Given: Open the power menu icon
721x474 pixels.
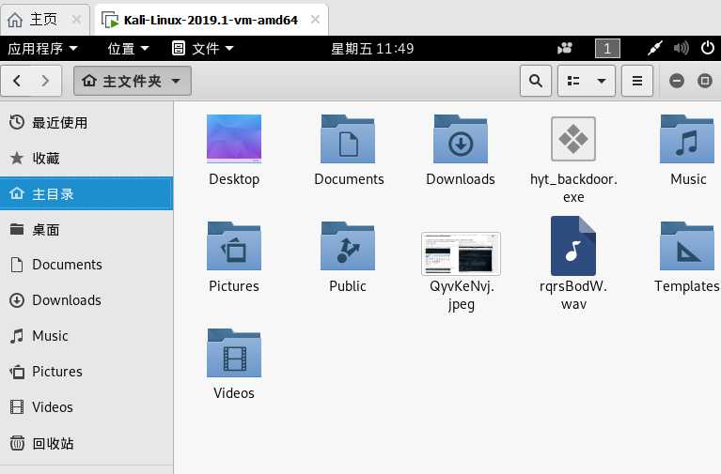Looking at the screenshot, I should [708, 48].
